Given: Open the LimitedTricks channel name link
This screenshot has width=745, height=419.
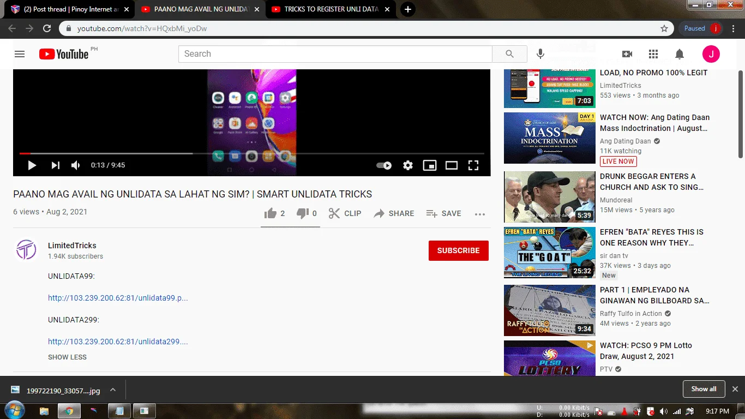Looking at the screenshot, I should pos(72,246).
